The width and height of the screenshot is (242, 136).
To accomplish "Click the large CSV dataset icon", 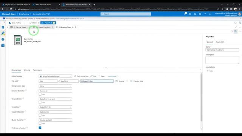I will (18, 40).
